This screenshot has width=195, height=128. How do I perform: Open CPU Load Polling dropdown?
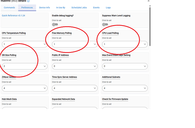(125, 44)
